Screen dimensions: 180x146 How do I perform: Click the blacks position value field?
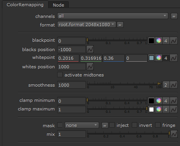click(x=72, y=50)
